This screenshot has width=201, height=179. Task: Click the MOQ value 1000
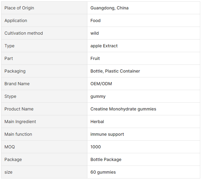(x=95, y=147)
